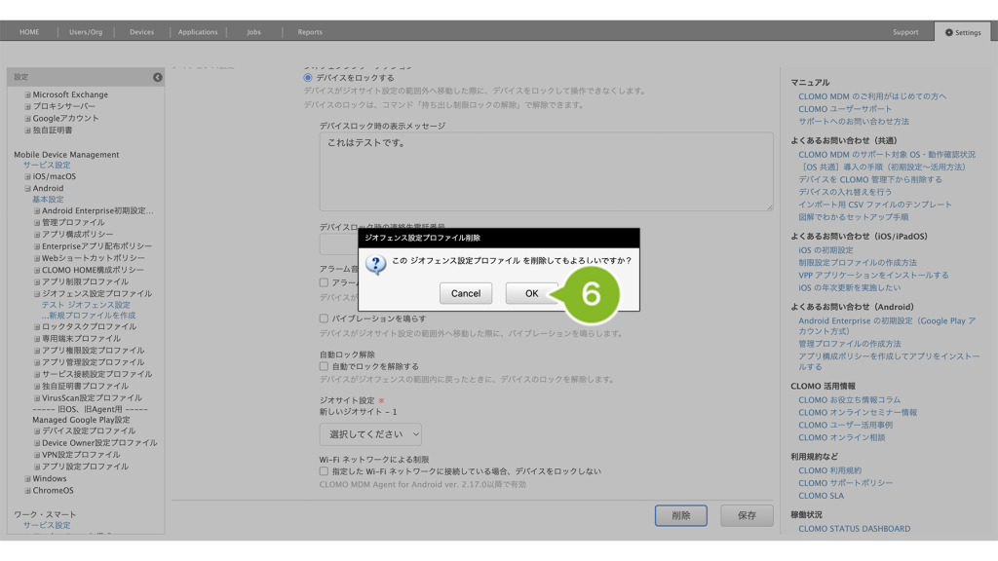Open the CLOMO STATUS DASHBOARD link
This screenshot has height=561, width=998.
coord(854,529)
